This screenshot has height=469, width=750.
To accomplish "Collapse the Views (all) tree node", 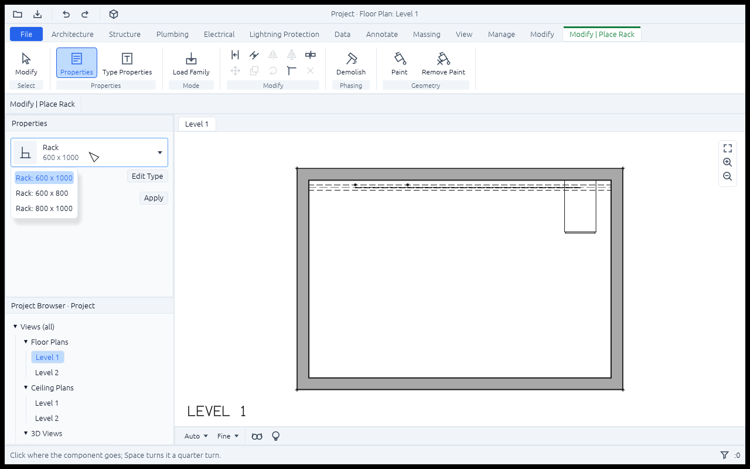I will [x=15, y=327].
